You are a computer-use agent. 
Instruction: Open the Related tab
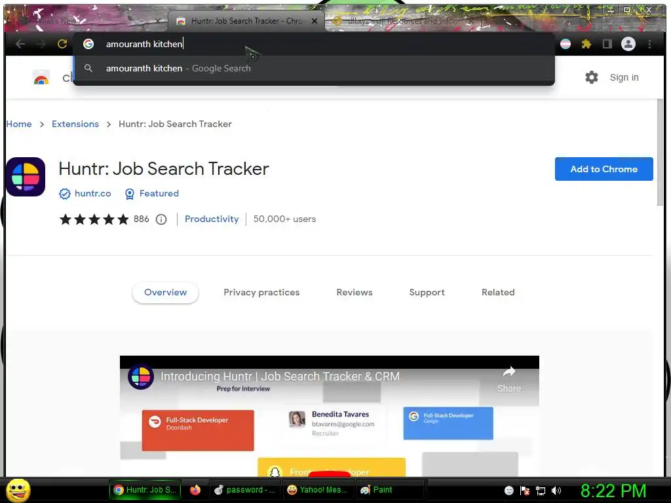coord(498,293)
